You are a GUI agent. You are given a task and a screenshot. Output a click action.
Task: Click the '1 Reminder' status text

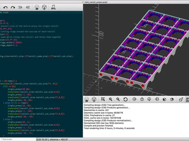[x=7, y=139]
